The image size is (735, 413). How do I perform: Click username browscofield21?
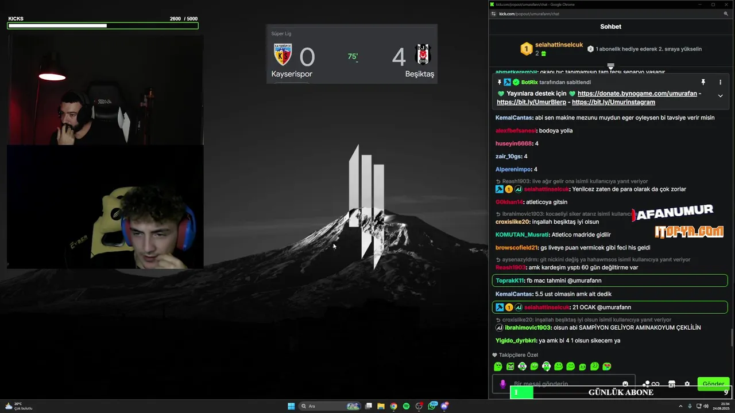pyautogui.click(x=517, y=248)
